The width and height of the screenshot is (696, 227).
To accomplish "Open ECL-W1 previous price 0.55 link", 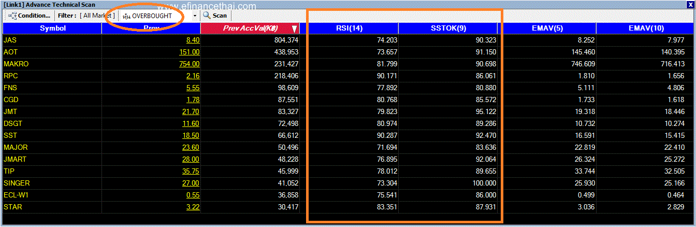I will click(193, 195).
